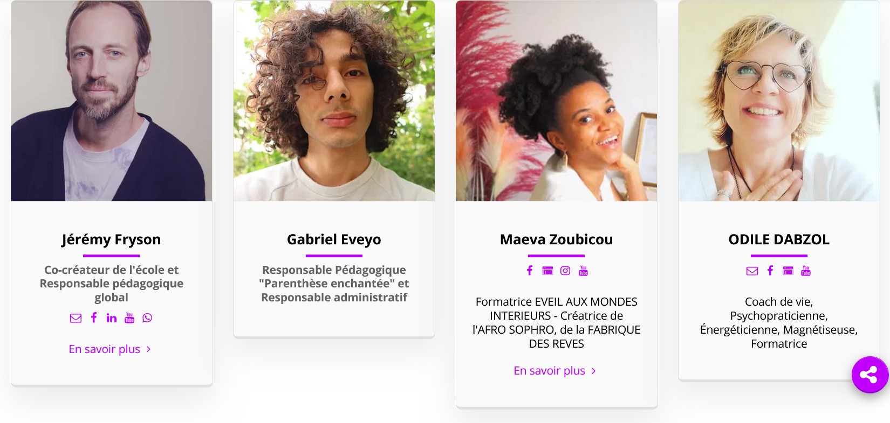
Task: Open Maeva Zoubicou's YouTube icon
Action: (x=583, y=271)
